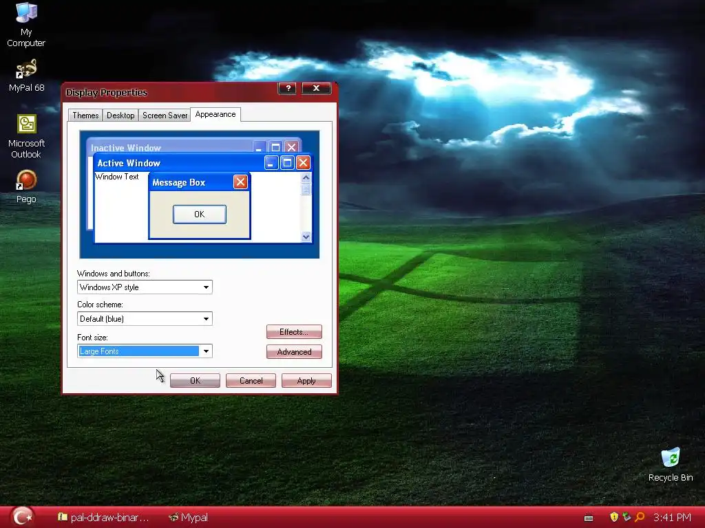Confirm dialog with main OK button
Image resolution: width=705 pixels, height=528 pixels.
[195, 381]
